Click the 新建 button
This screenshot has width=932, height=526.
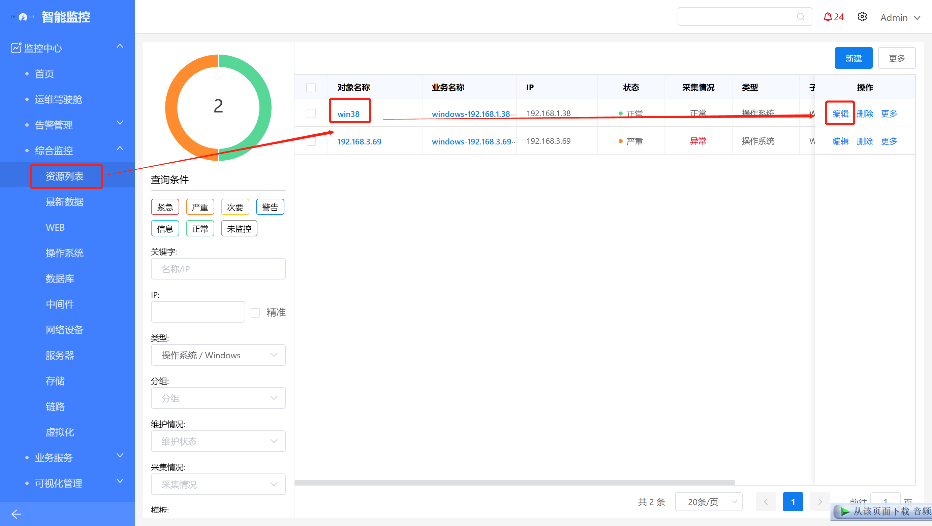[x=853, y=58]
